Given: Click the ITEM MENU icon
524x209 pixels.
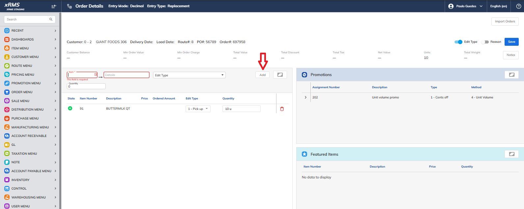Looking at the screenshot, I should coord(7,48).
